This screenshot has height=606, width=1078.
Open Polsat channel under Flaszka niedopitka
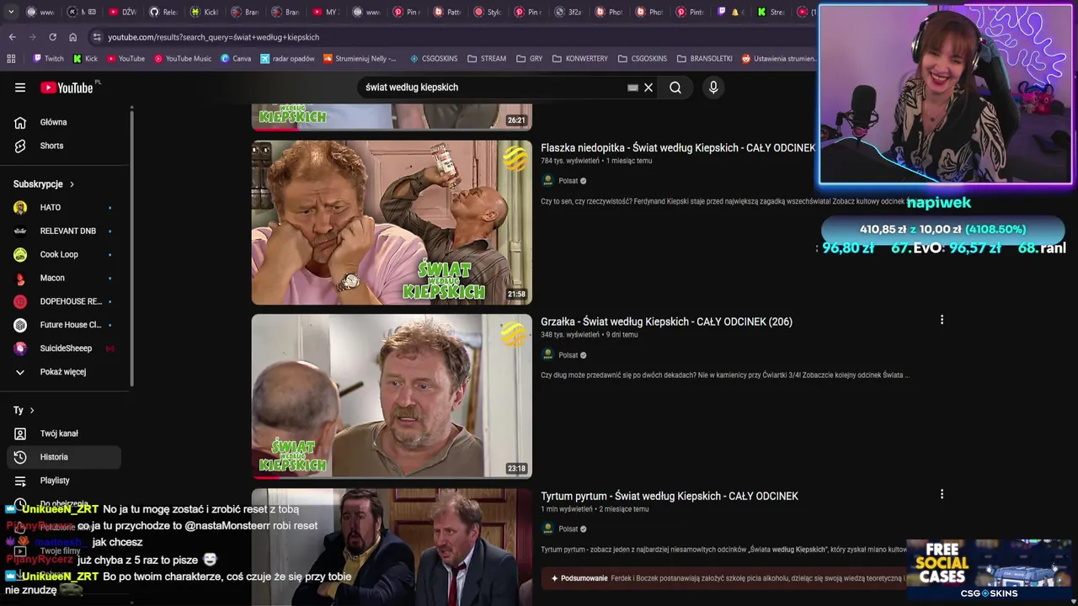tap(568, 181)
